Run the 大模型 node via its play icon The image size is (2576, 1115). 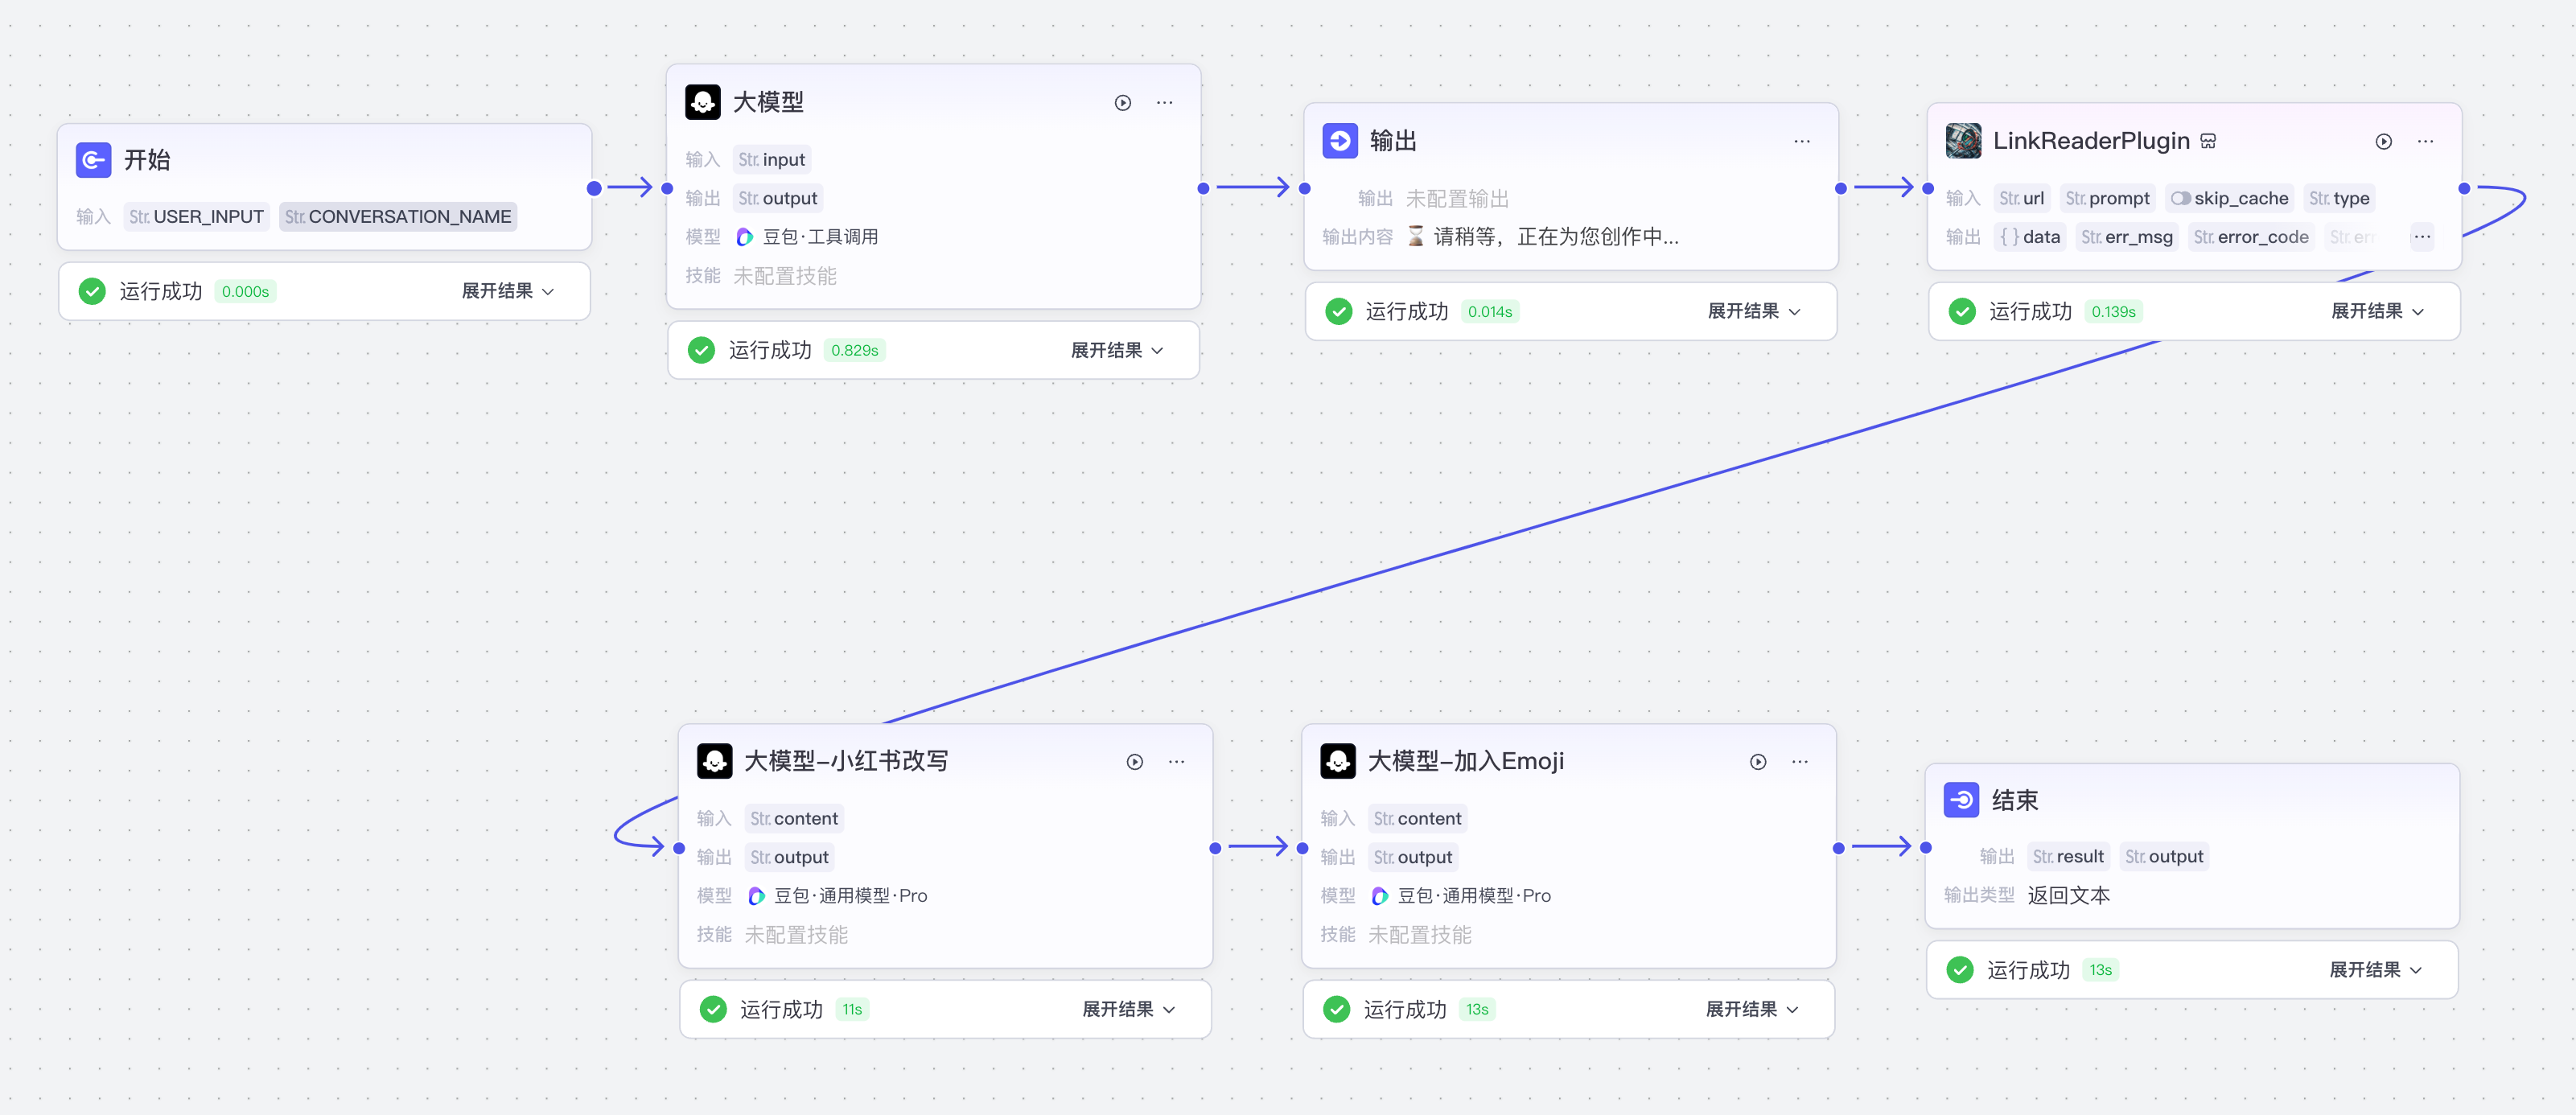pyautogui.click(x=1122, y=102)
